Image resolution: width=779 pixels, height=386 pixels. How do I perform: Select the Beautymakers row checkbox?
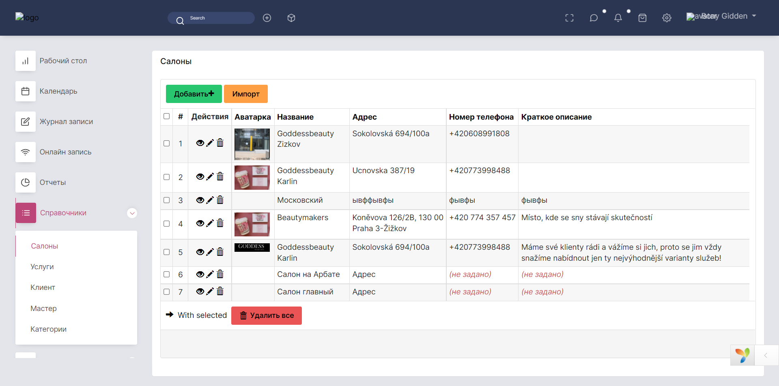pos(166,223)
